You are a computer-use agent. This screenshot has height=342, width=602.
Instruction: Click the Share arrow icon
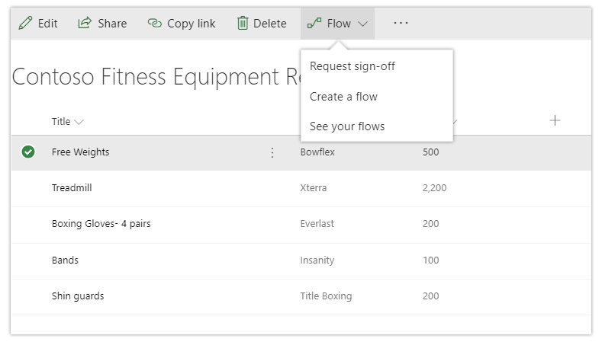[85, 24]
